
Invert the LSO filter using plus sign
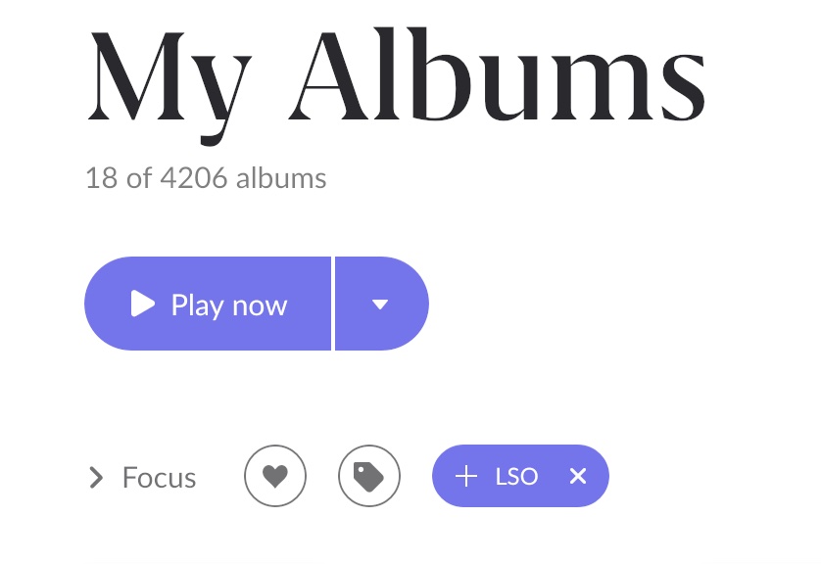(466, 477)
